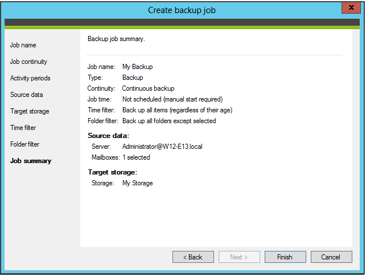Close the Create backup job window
366x276 pixels.
point(349,9)
